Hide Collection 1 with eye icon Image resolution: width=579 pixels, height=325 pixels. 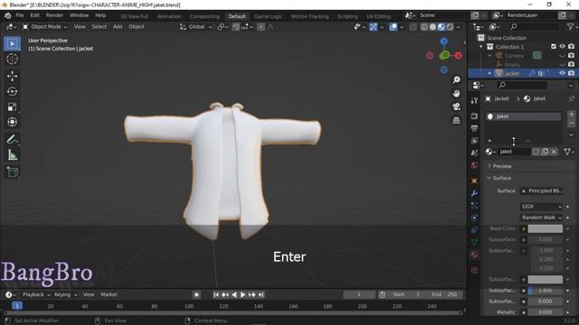[562, 46]
